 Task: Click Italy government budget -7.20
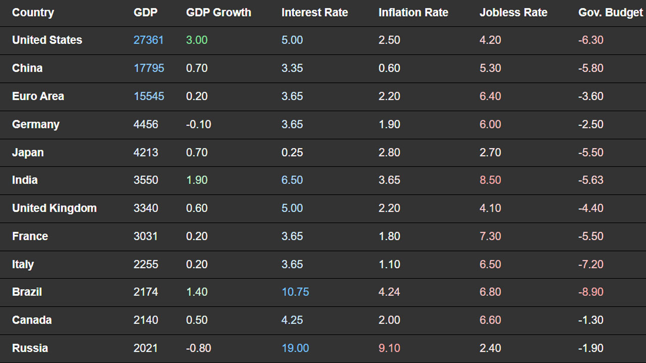click(591, 264)
